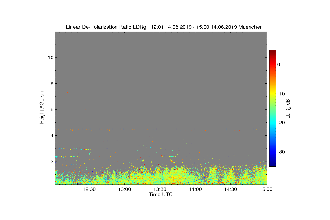The image size is (330, 220).
Task: Click the 14:00 time axis label
Action: [196, 189]
